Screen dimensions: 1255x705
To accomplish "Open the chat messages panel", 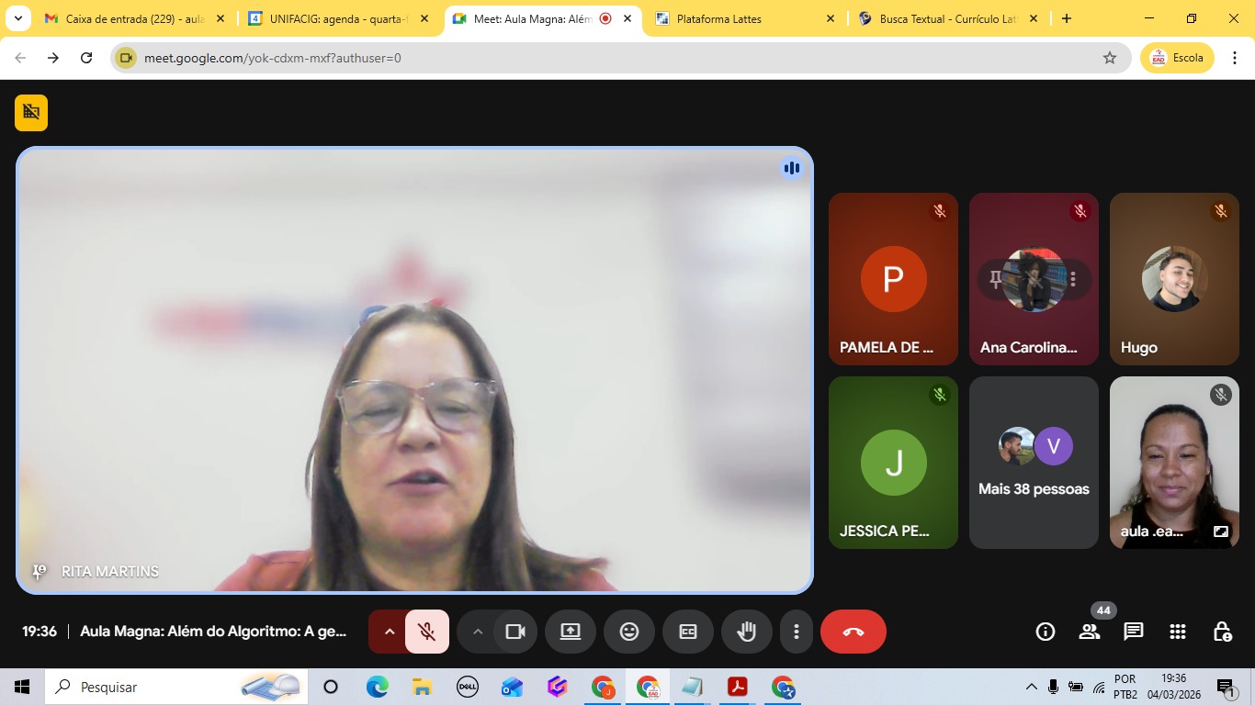I will click(x=1134, y=632).
